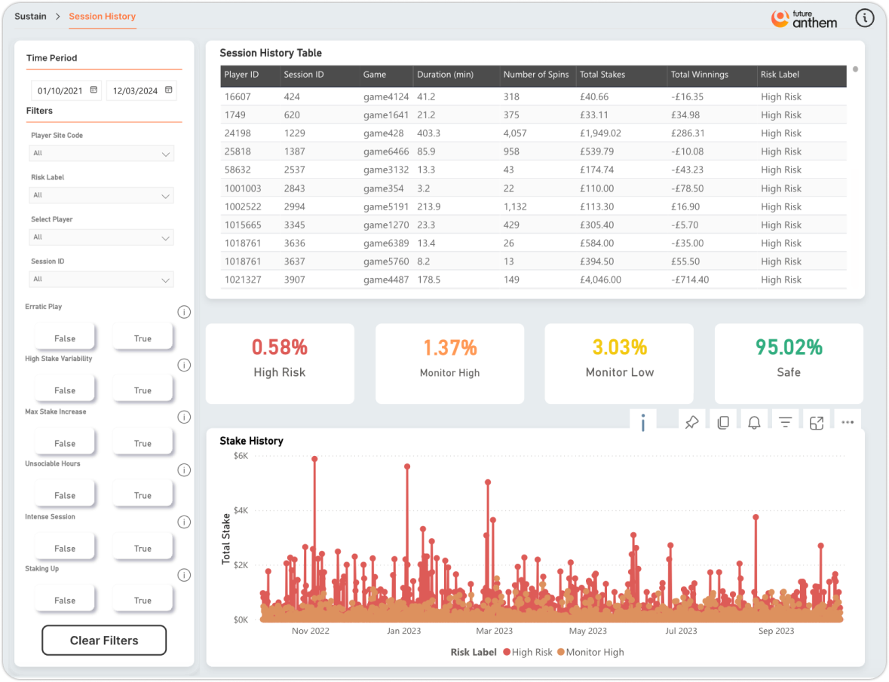Open Stake History in focus mode

[817, 423]
